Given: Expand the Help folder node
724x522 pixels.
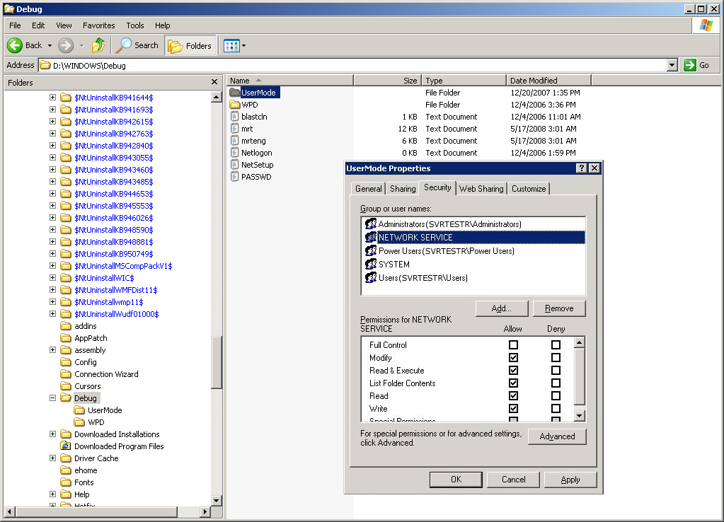Looking at the screenshot, I should tap(52, 494).
